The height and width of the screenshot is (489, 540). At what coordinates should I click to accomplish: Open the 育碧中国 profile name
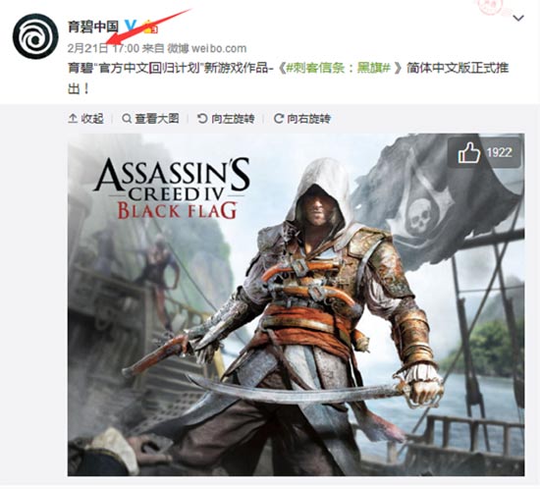pyautogui.click(x=93, y=27)
